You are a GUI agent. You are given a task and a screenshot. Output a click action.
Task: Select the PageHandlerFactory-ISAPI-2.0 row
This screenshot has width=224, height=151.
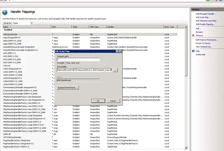tap(90, 147)
